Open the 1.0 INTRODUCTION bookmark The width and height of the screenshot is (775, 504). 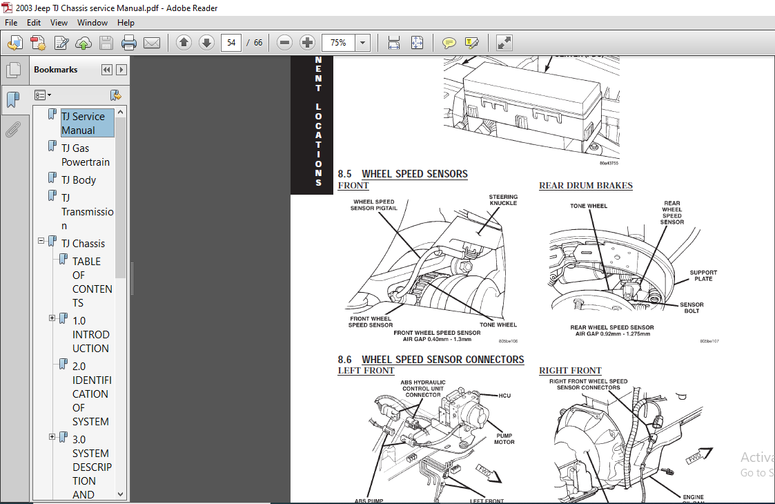pyautogui.click(x=91, y=334)
